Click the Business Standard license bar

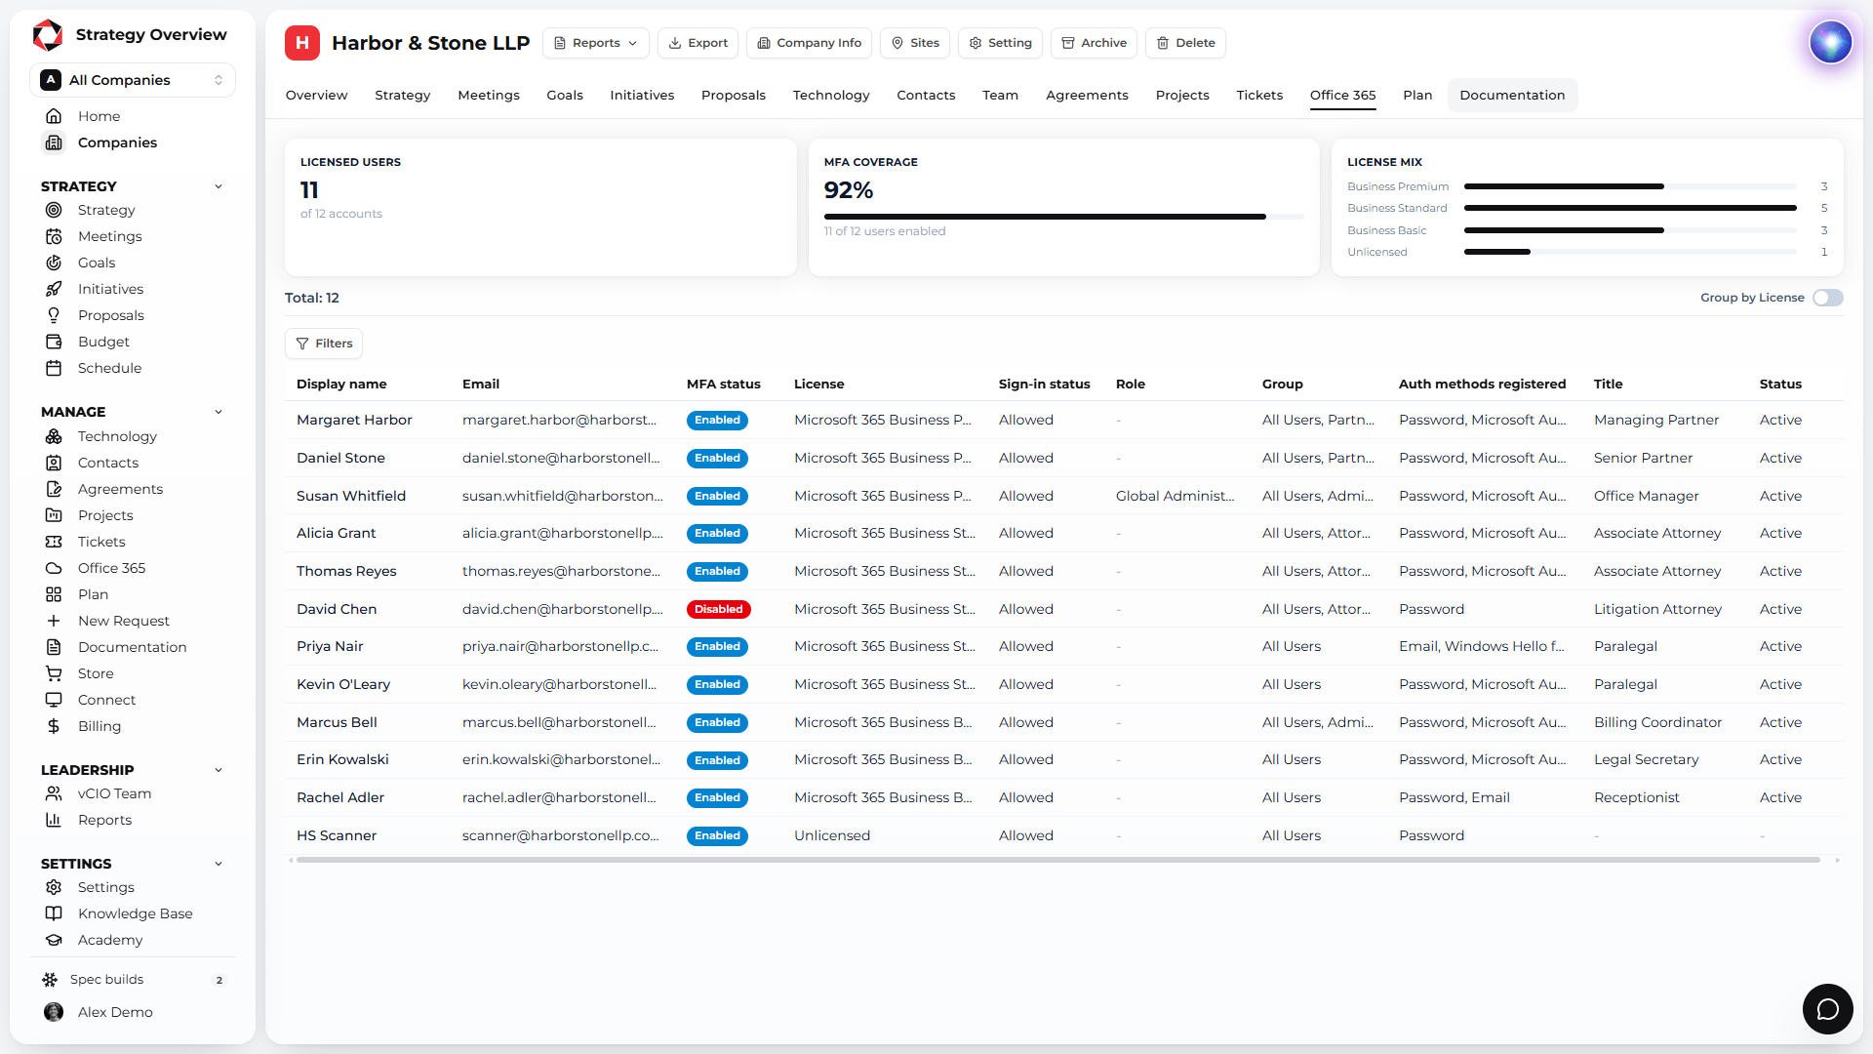tap(1630, 208)
